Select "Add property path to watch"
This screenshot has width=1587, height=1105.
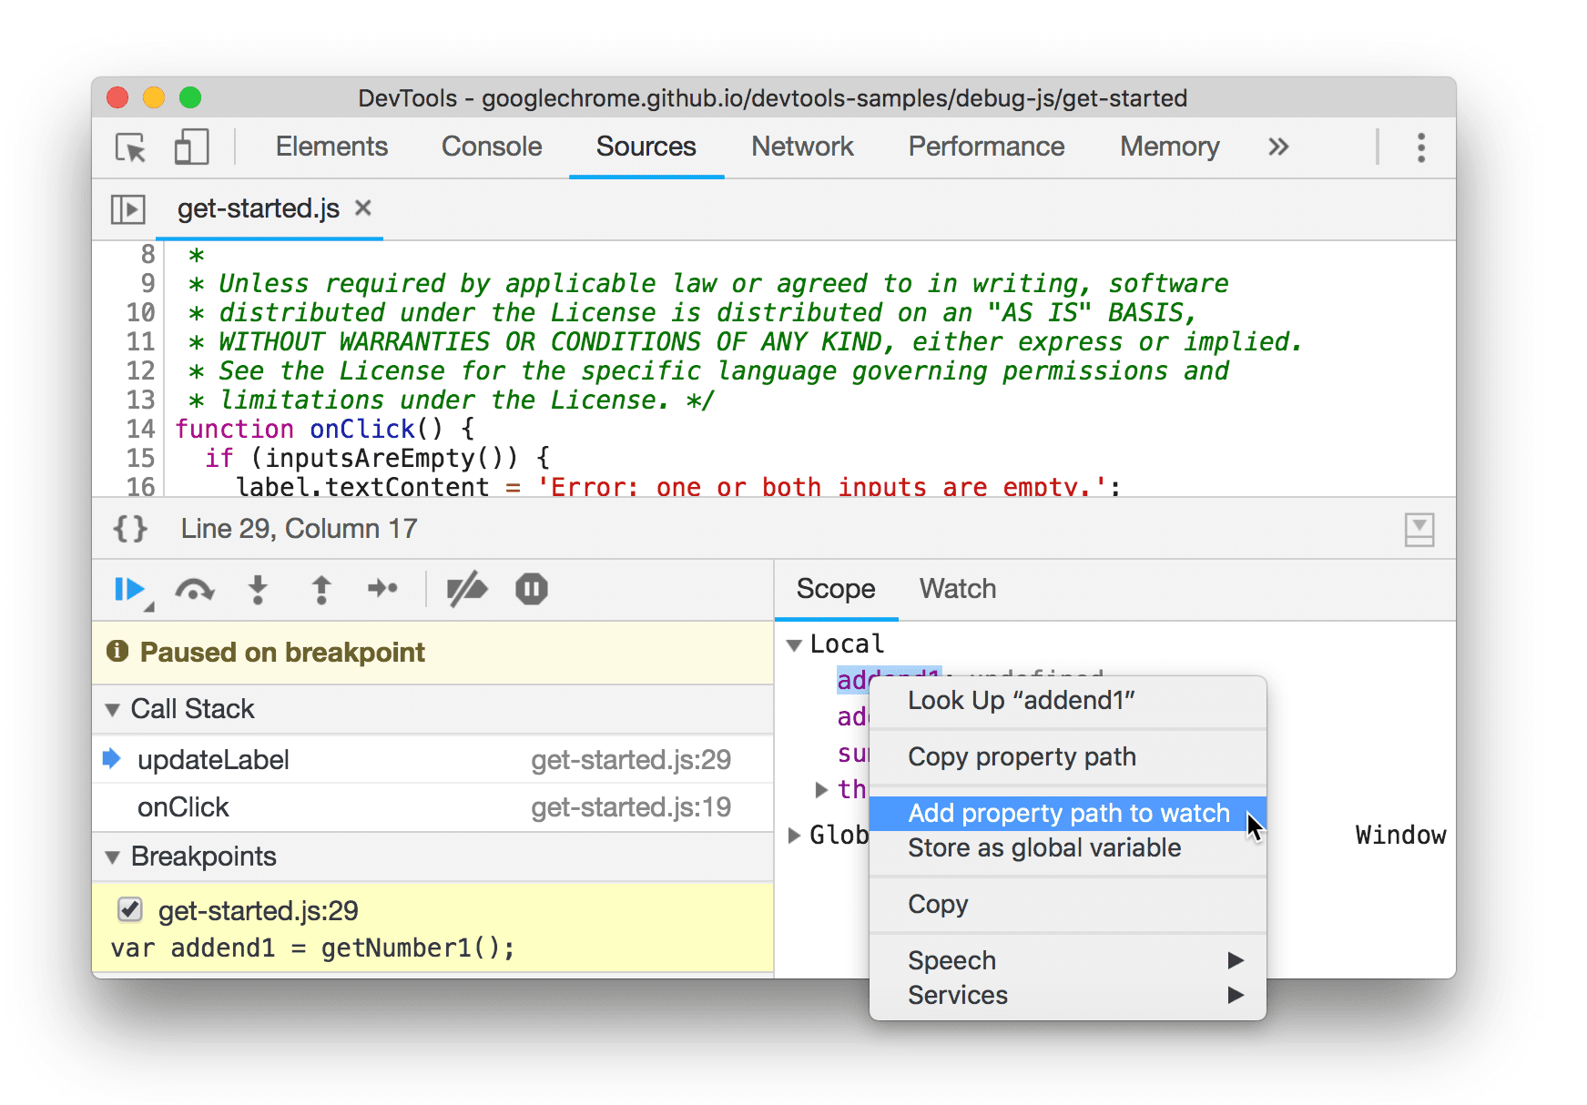point(1067,813)
